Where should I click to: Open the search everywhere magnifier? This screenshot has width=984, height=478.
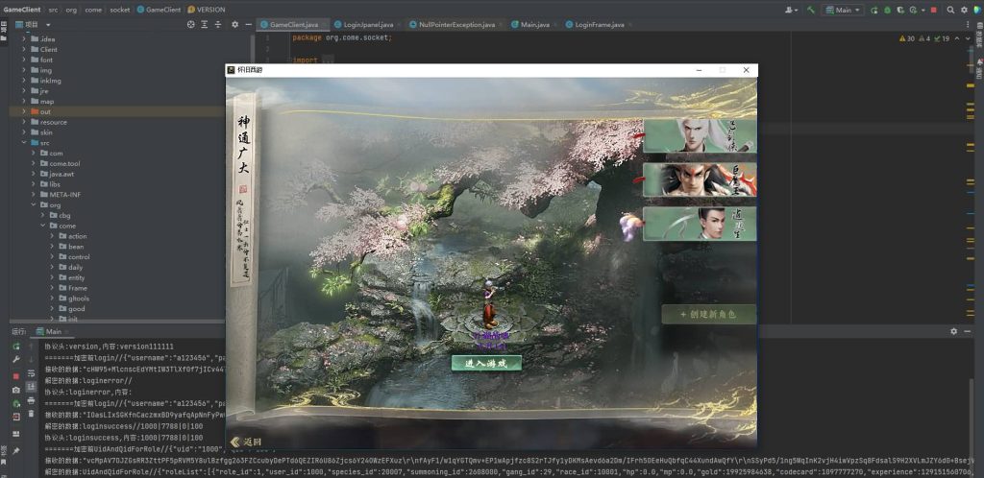[948, 10]
